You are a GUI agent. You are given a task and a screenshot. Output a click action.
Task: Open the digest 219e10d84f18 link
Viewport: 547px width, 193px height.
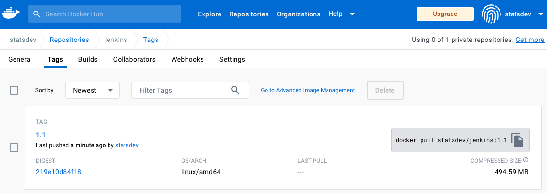tap(59, 171)
